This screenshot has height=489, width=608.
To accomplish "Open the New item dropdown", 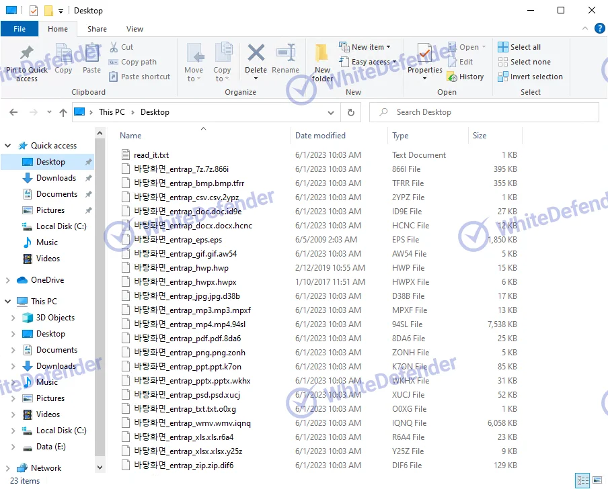I will point(371,47).
